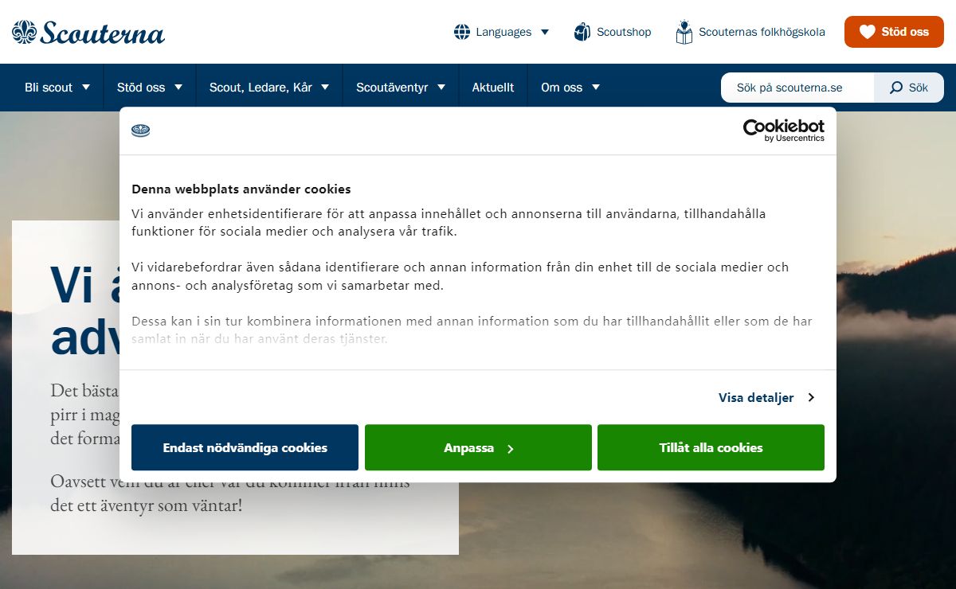Viewport: 956px width, 589px height.
Task: Expand the Om oss menu
Action: point(570,88)
